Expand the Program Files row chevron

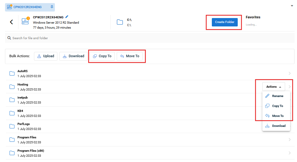coord(290,140)
